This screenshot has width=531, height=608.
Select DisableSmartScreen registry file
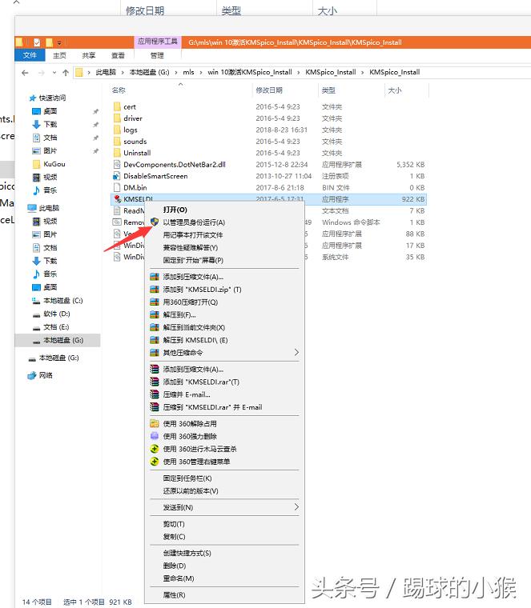coord(155,176)
